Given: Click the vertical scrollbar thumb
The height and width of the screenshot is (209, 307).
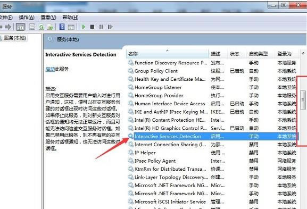Looking at the screenshot, I should click(x=303, y=100).
